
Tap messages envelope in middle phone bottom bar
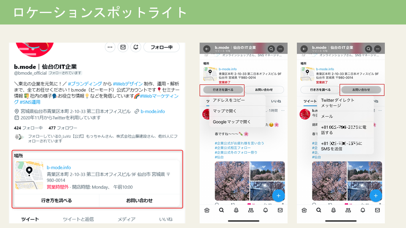(x=280, y=210)
